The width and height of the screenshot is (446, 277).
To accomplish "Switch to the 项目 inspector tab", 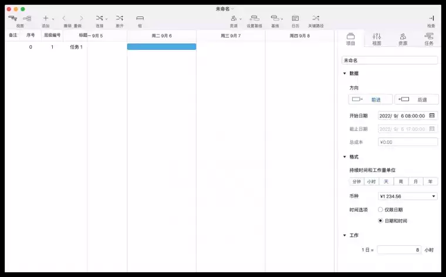I will pyautogui.click(x=350, y=39).
